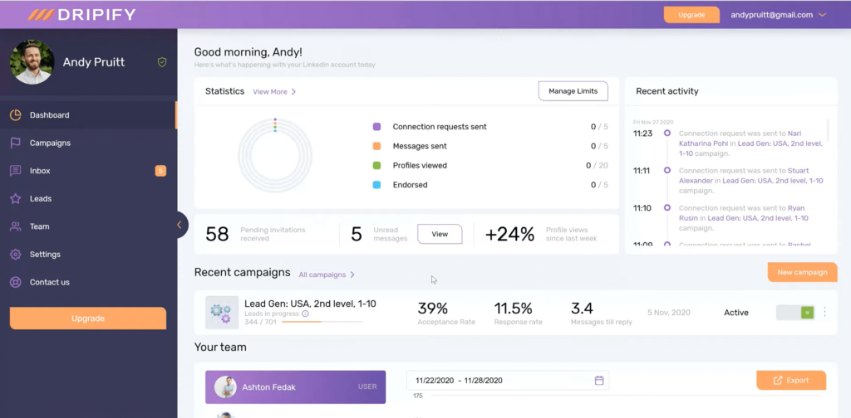
Task: Open the Inbox menu item
Action: click(88, 171)
